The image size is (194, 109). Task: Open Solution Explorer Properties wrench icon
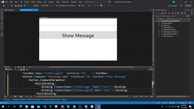click(x=182, y=13)
